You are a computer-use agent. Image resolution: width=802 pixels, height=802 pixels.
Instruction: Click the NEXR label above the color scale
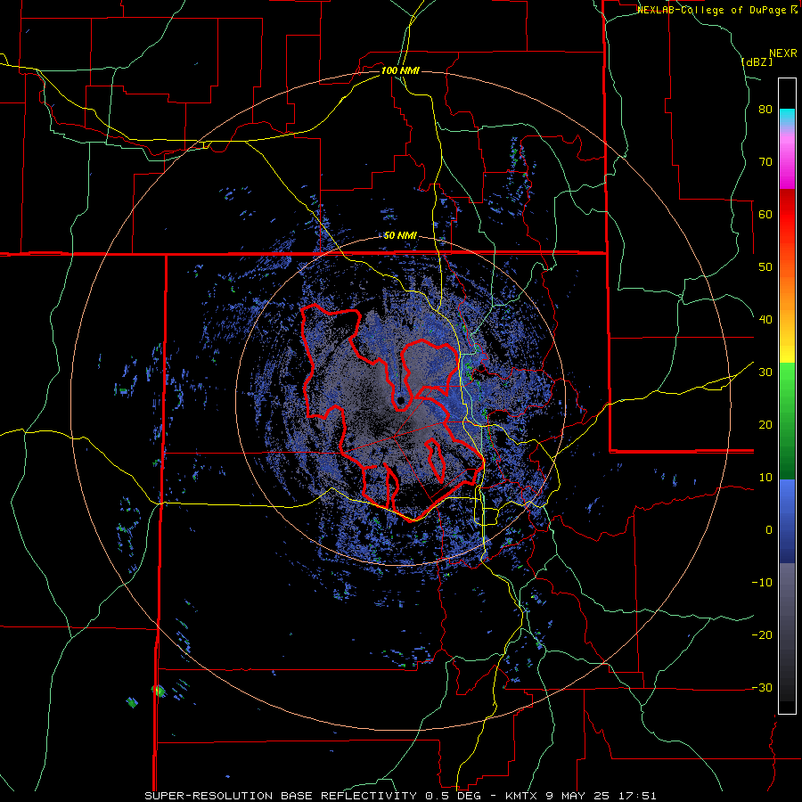(x=782, y=53)
